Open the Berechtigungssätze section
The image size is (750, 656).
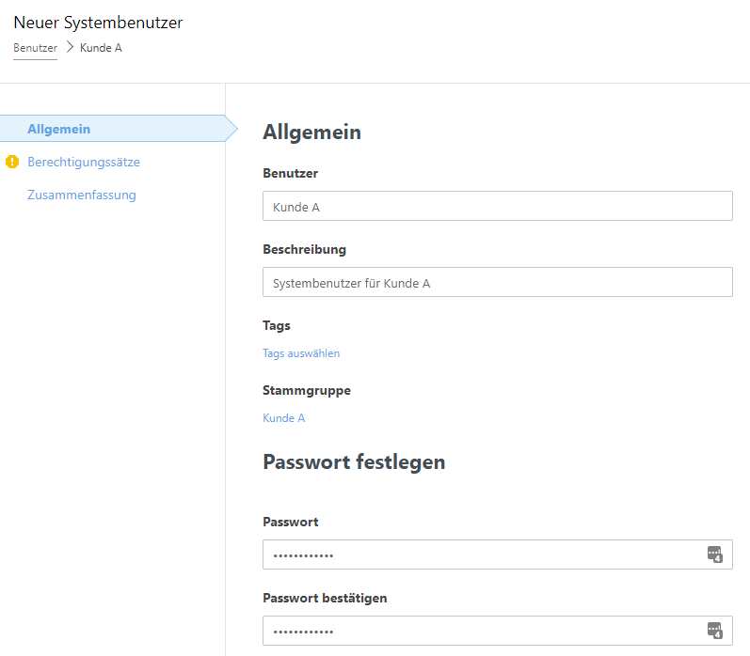(x=84, y=162)
